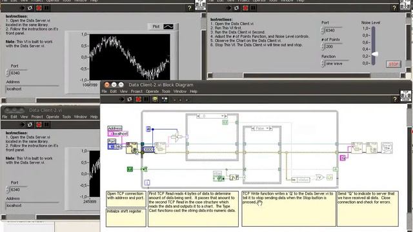
Task: Go to previous case in outer case structure
Action: coord(198,116)
